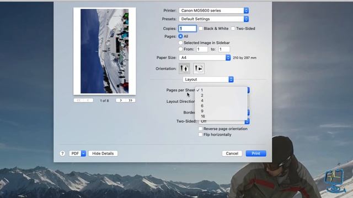
Task: Click the PDF button
Action: [75, 153]
